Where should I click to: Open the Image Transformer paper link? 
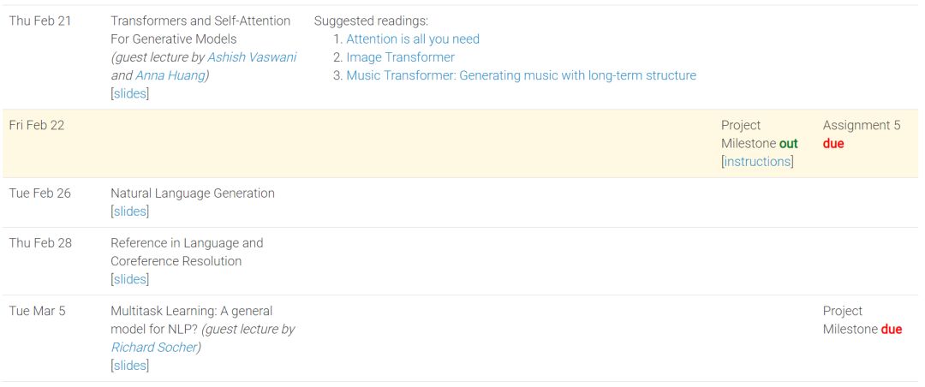pyautogui.click(x=401, y=57)
